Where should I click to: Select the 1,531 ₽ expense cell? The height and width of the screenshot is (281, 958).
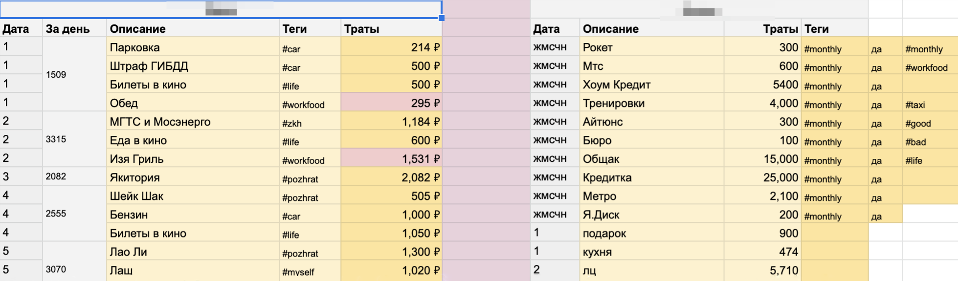point(391,158)
